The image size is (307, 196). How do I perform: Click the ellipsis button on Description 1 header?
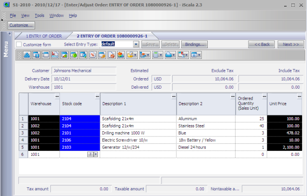(x=174, y=96)
